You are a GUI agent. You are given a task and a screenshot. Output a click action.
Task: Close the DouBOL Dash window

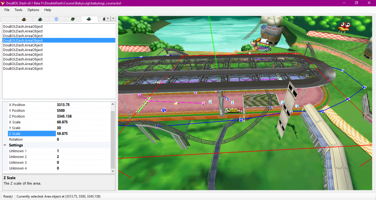[x=369, y=3]
